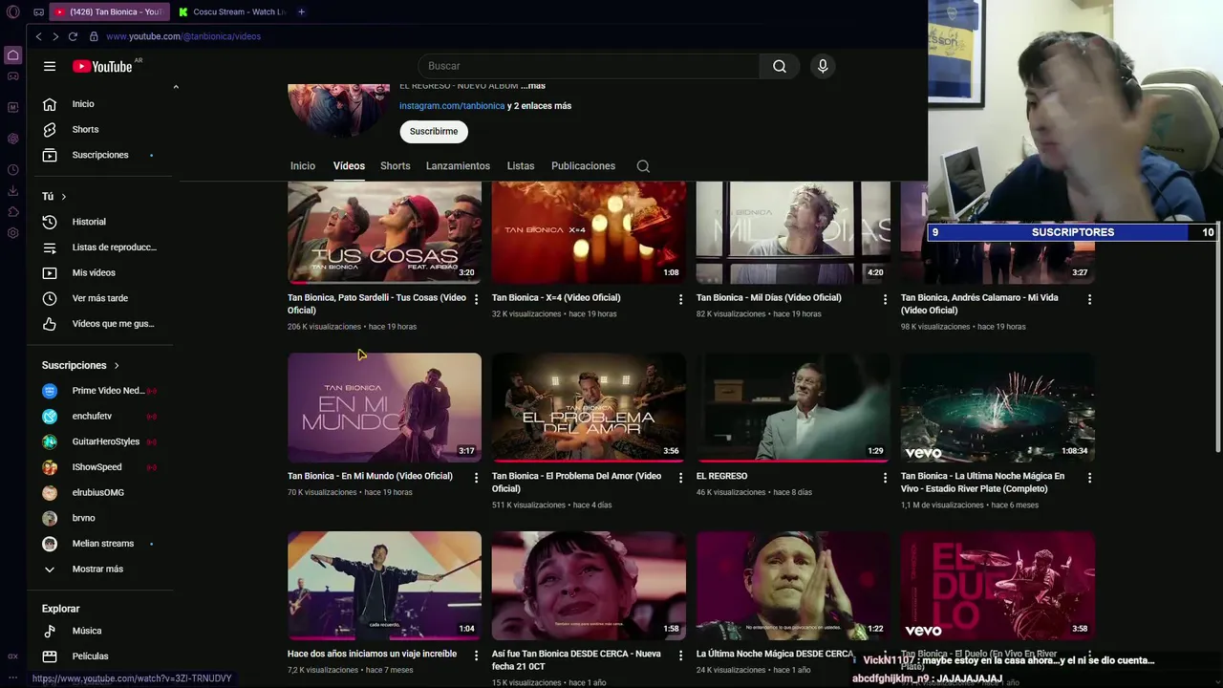Screen dimensions: 1223x688
Task: Open Historial in the sidebar
Action: point(103,222)
